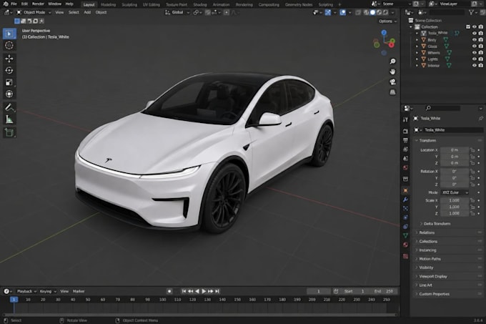Open the Options dropdown in viewport
486x324 pixels.
(387, 21)
